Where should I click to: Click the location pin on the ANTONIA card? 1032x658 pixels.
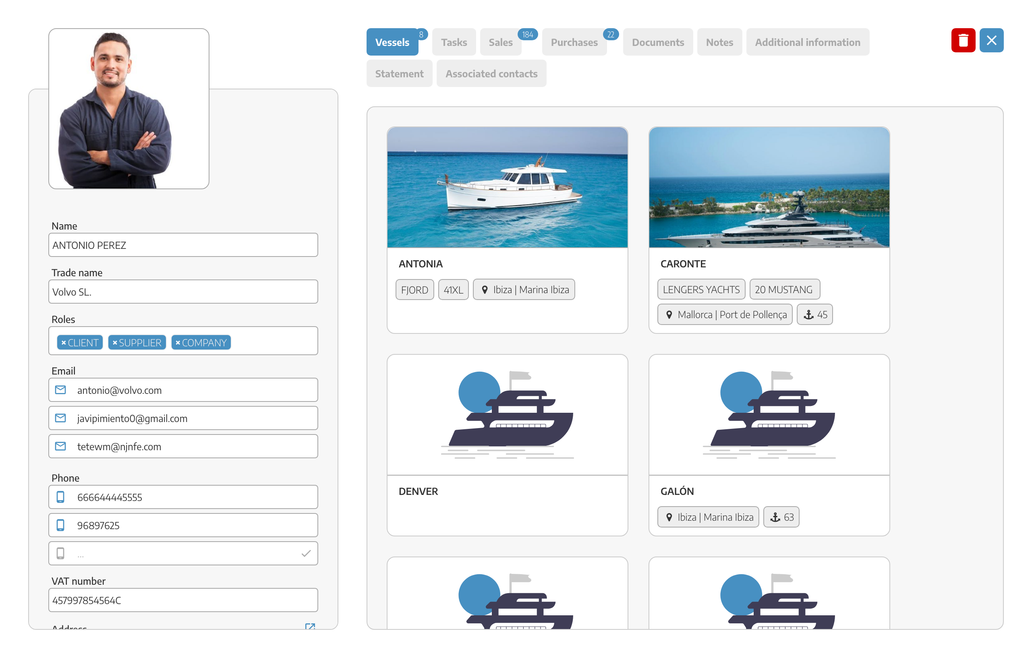click(x=485, y=290)
